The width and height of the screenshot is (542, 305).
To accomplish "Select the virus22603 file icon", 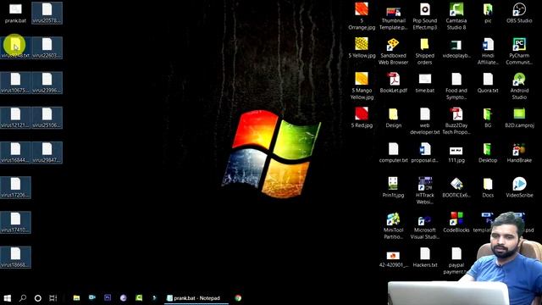I will point(47,48).
